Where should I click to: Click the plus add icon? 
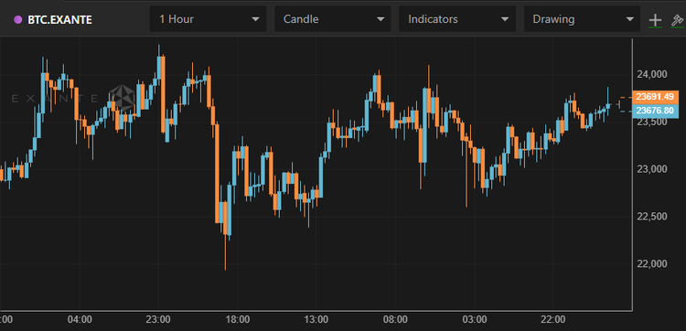tap(655, 20)
